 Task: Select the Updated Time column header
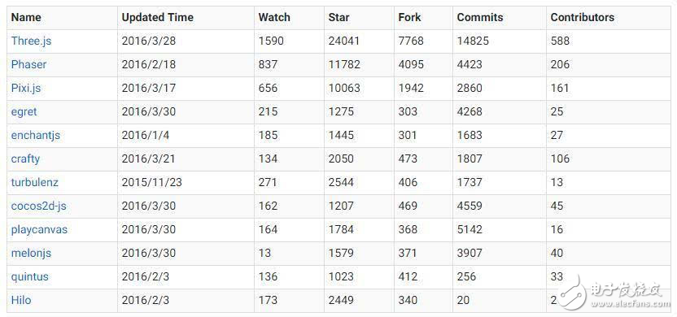(158, 18)
